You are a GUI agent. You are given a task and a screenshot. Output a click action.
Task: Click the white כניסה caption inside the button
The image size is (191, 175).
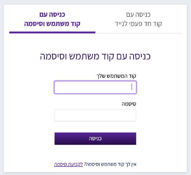point(95,139)
